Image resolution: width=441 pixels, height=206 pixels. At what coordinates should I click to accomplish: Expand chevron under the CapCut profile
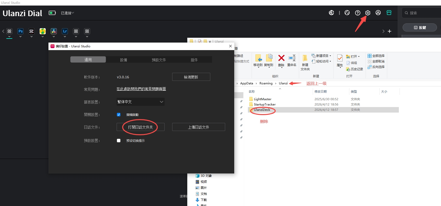[x=32, y=37]
